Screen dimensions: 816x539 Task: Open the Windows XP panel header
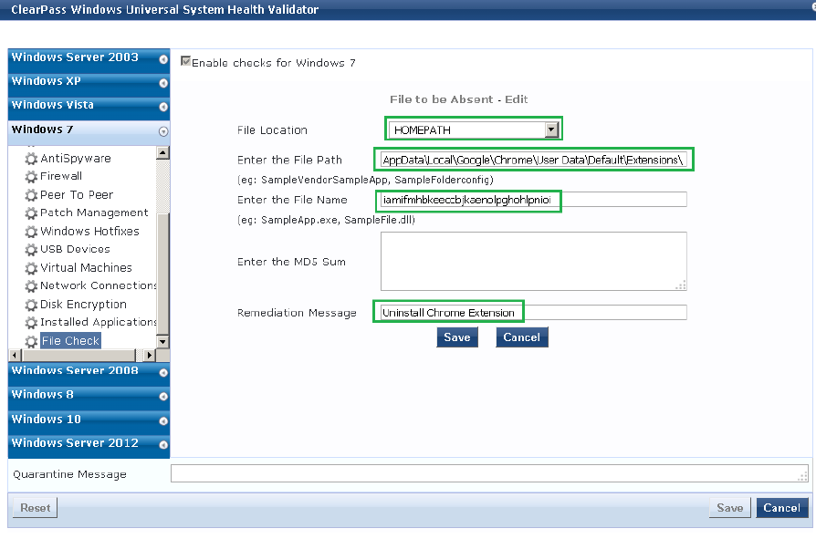(x=89, y=84)
